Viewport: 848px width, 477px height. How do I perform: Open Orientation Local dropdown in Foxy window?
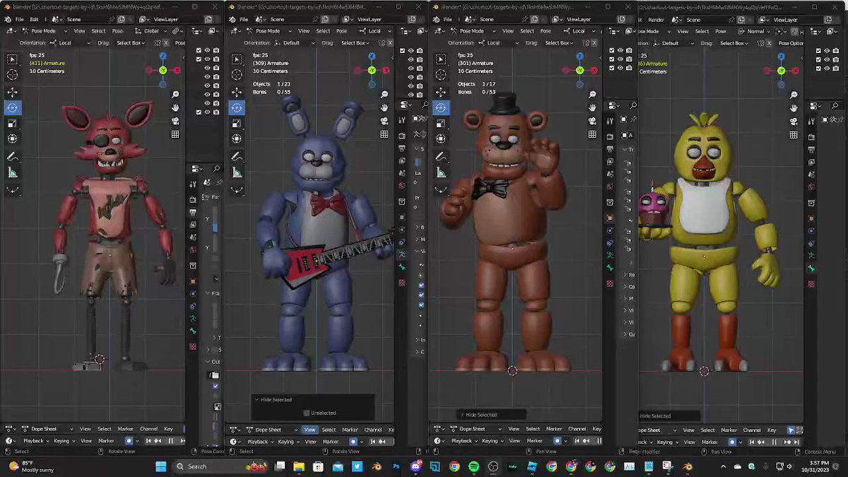71,43
